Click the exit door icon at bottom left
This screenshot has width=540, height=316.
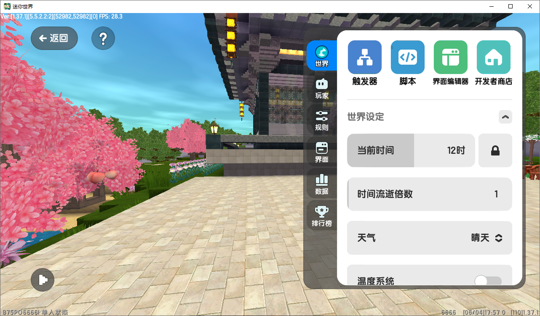[x=43, y=280]
